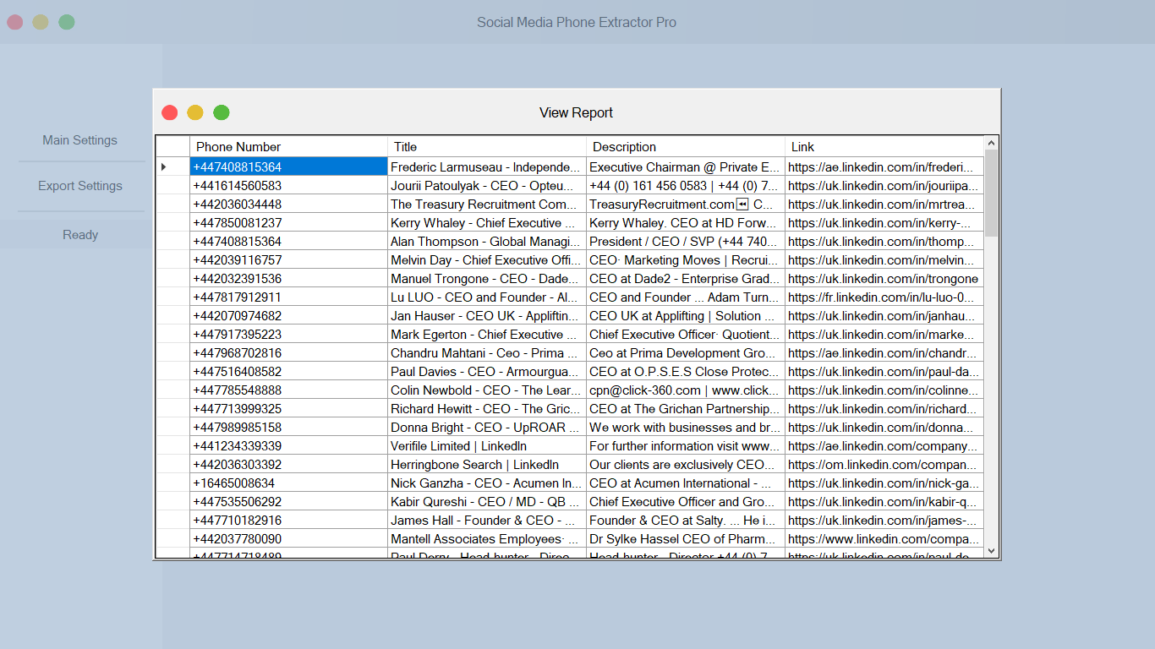Select phone number +441614560583
This screenshot has height=649, width=1155.
click(x=288, y=186)
